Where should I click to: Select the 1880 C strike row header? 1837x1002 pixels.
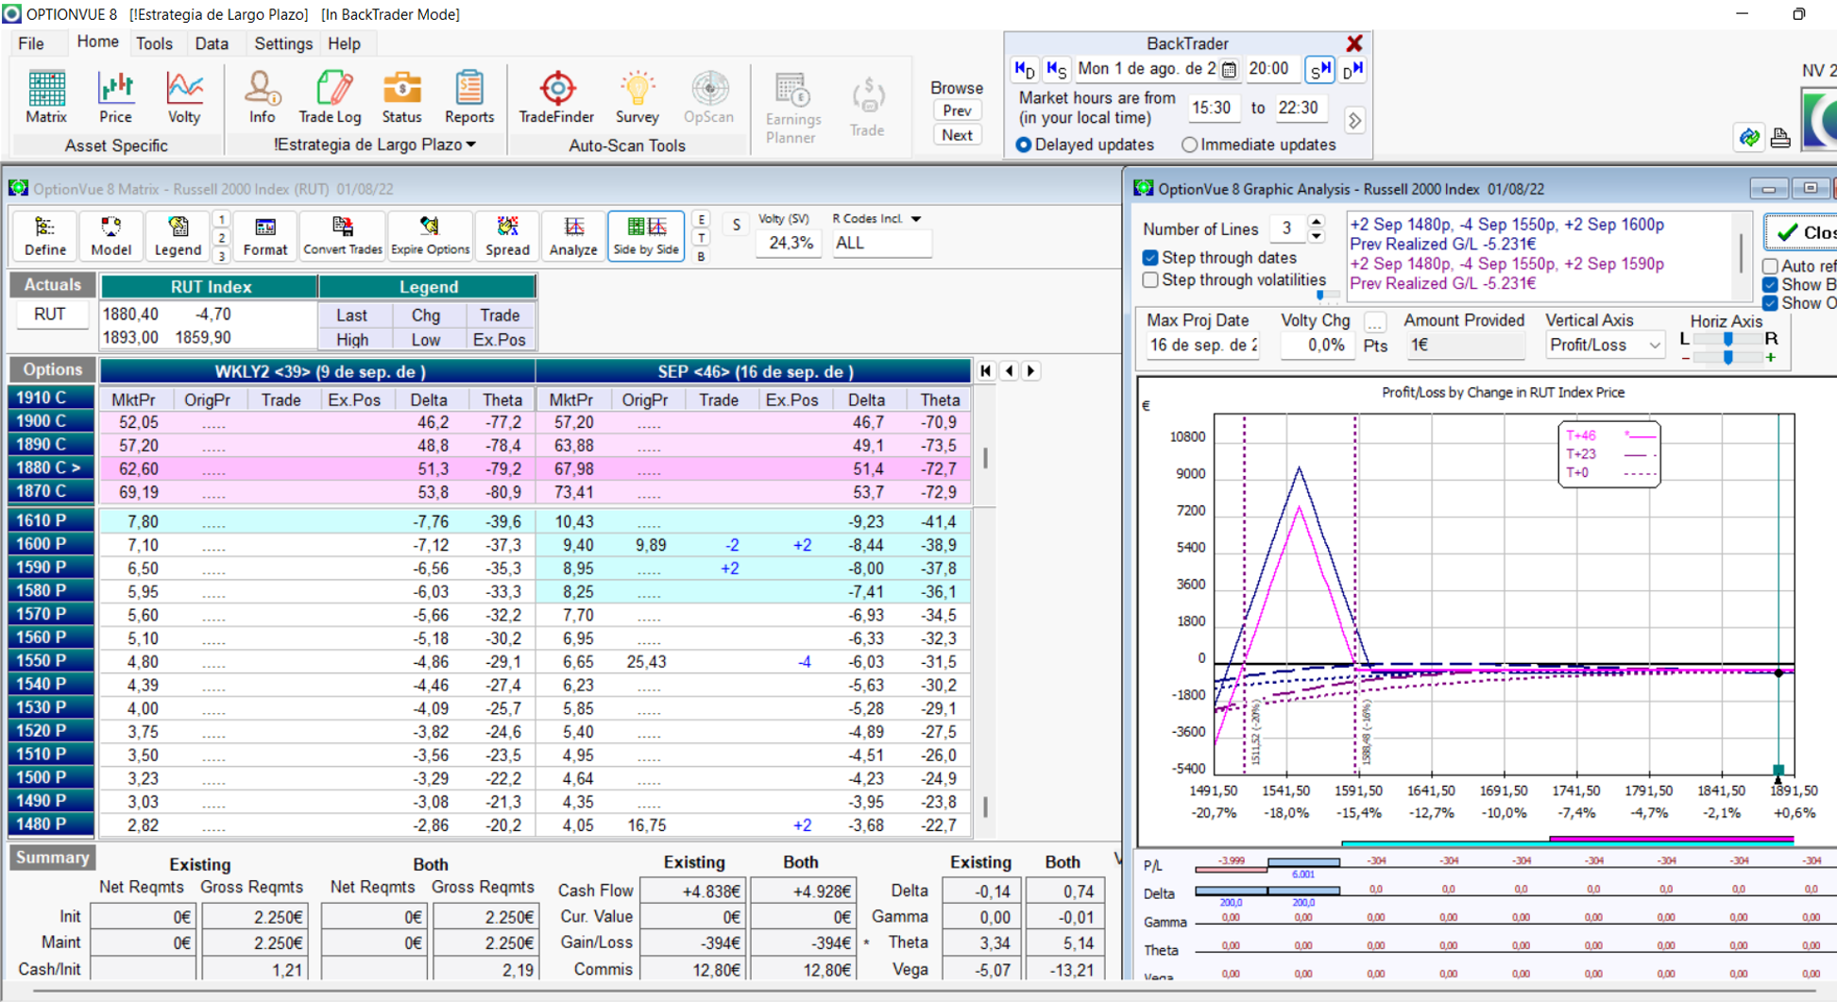tap(52, 467)
